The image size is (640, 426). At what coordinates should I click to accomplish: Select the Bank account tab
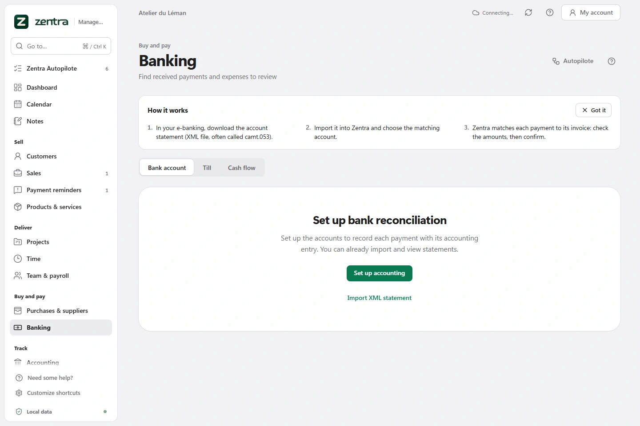(x=167, y=168)
